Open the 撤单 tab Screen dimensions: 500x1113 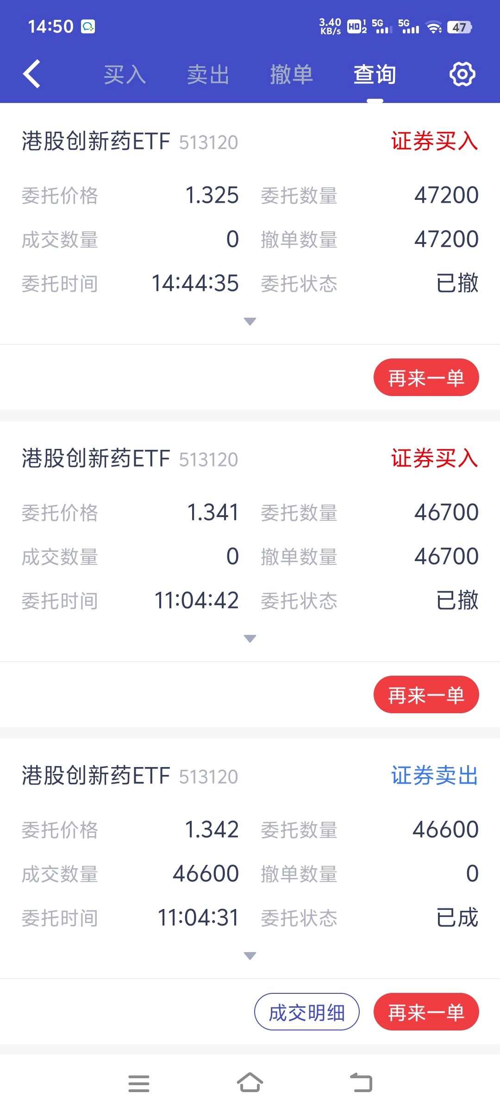click(x=291, y=75)
